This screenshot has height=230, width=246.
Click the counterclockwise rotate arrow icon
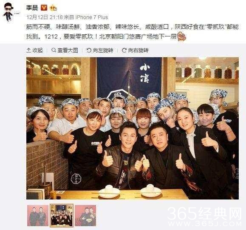[89, 50]
